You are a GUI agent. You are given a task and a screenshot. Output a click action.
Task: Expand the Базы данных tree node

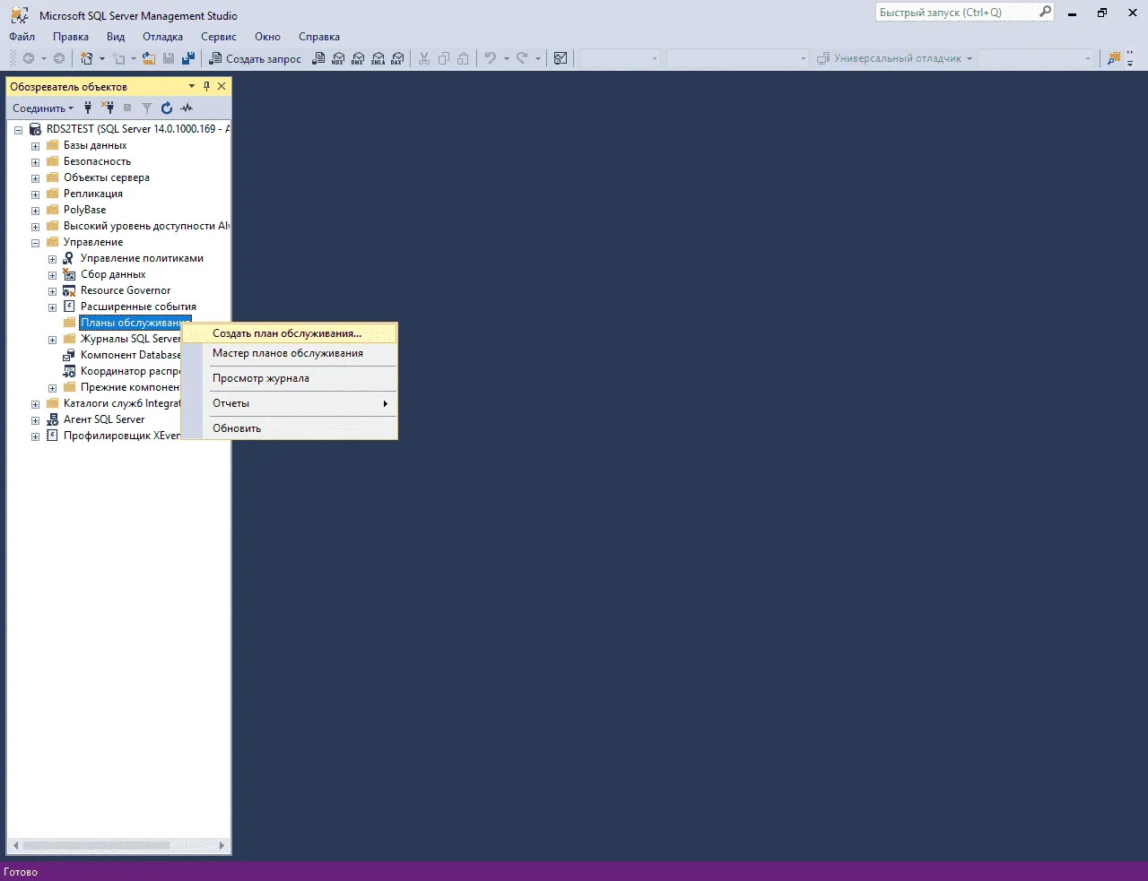pyautogui.click(x=35, y=146)
